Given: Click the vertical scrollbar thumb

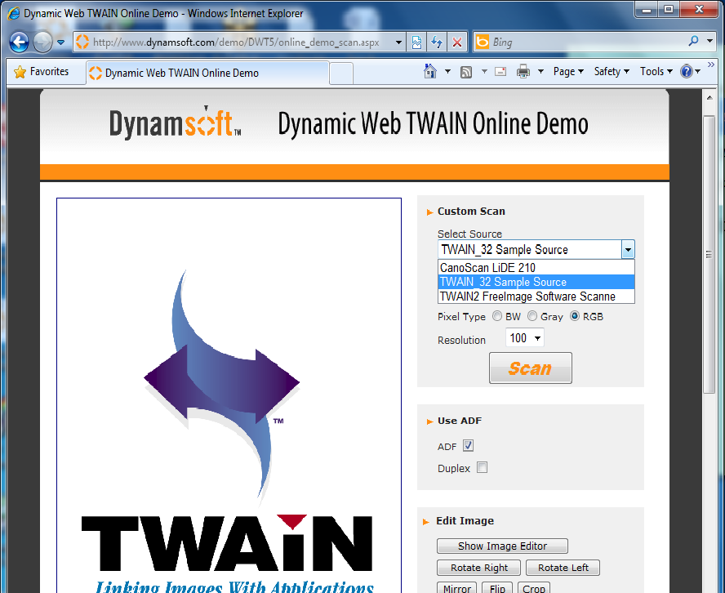Looking at the screenshot, I should (709, 254).
